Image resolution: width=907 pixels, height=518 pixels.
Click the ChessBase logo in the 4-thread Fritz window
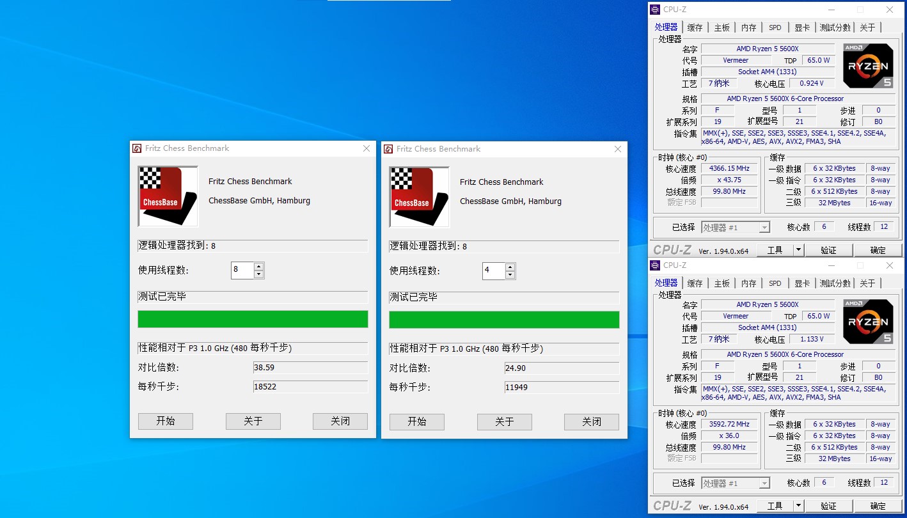pyautogui.click(x=420, y=197)
